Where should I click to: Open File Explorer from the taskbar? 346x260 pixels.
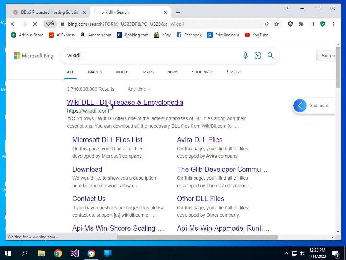(x=41, y=253)
